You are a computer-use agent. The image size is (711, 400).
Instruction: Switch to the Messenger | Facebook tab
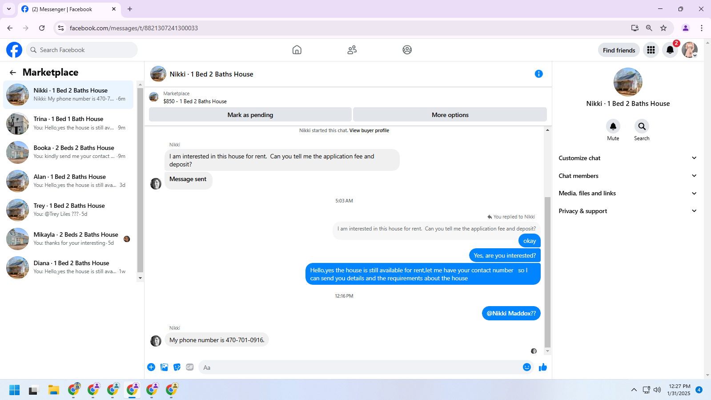point(69,9)
